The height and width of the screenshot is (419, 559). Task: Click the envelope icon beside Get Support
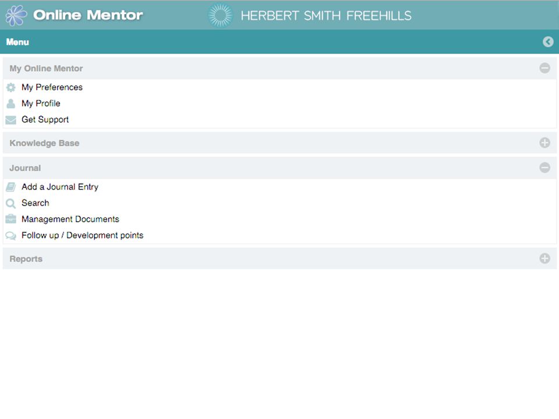(x=11, y=120)
